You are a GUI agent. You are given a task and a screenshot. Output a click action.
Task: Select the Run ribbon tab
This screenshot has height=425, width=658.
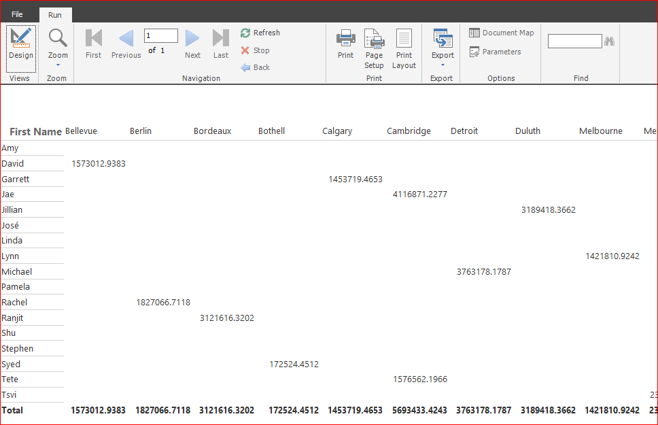[x=55, y=14]
